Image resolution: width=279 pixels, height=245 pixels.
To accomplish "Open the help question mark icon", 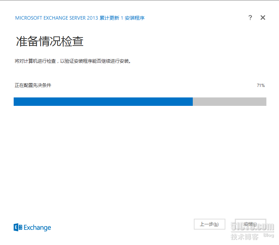I will pyautogui.click(x=250, y=18).
